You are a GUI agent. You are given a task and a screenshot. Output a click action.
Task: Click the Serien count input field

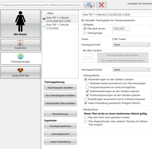click(x=89, y=55)
